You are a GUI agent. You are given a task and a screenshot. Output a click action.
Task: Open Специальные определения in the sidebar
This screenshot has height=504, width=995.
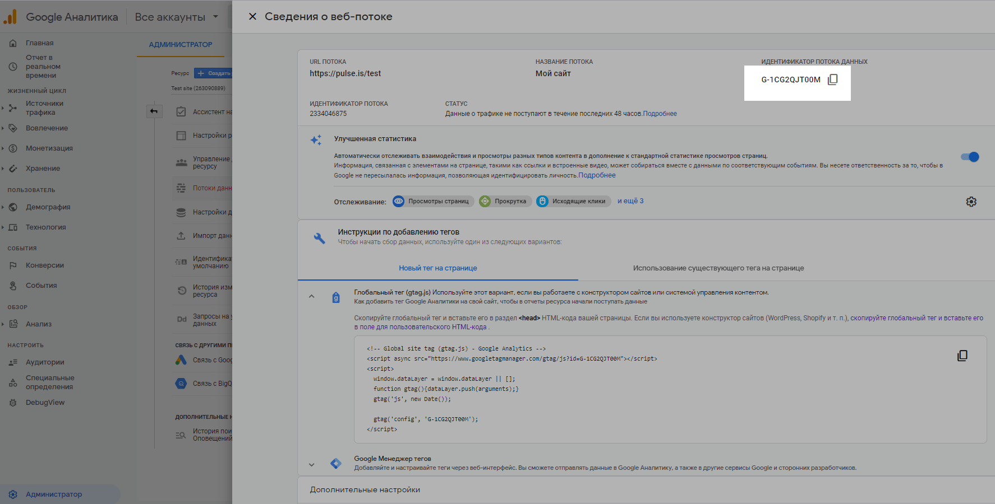49,382
